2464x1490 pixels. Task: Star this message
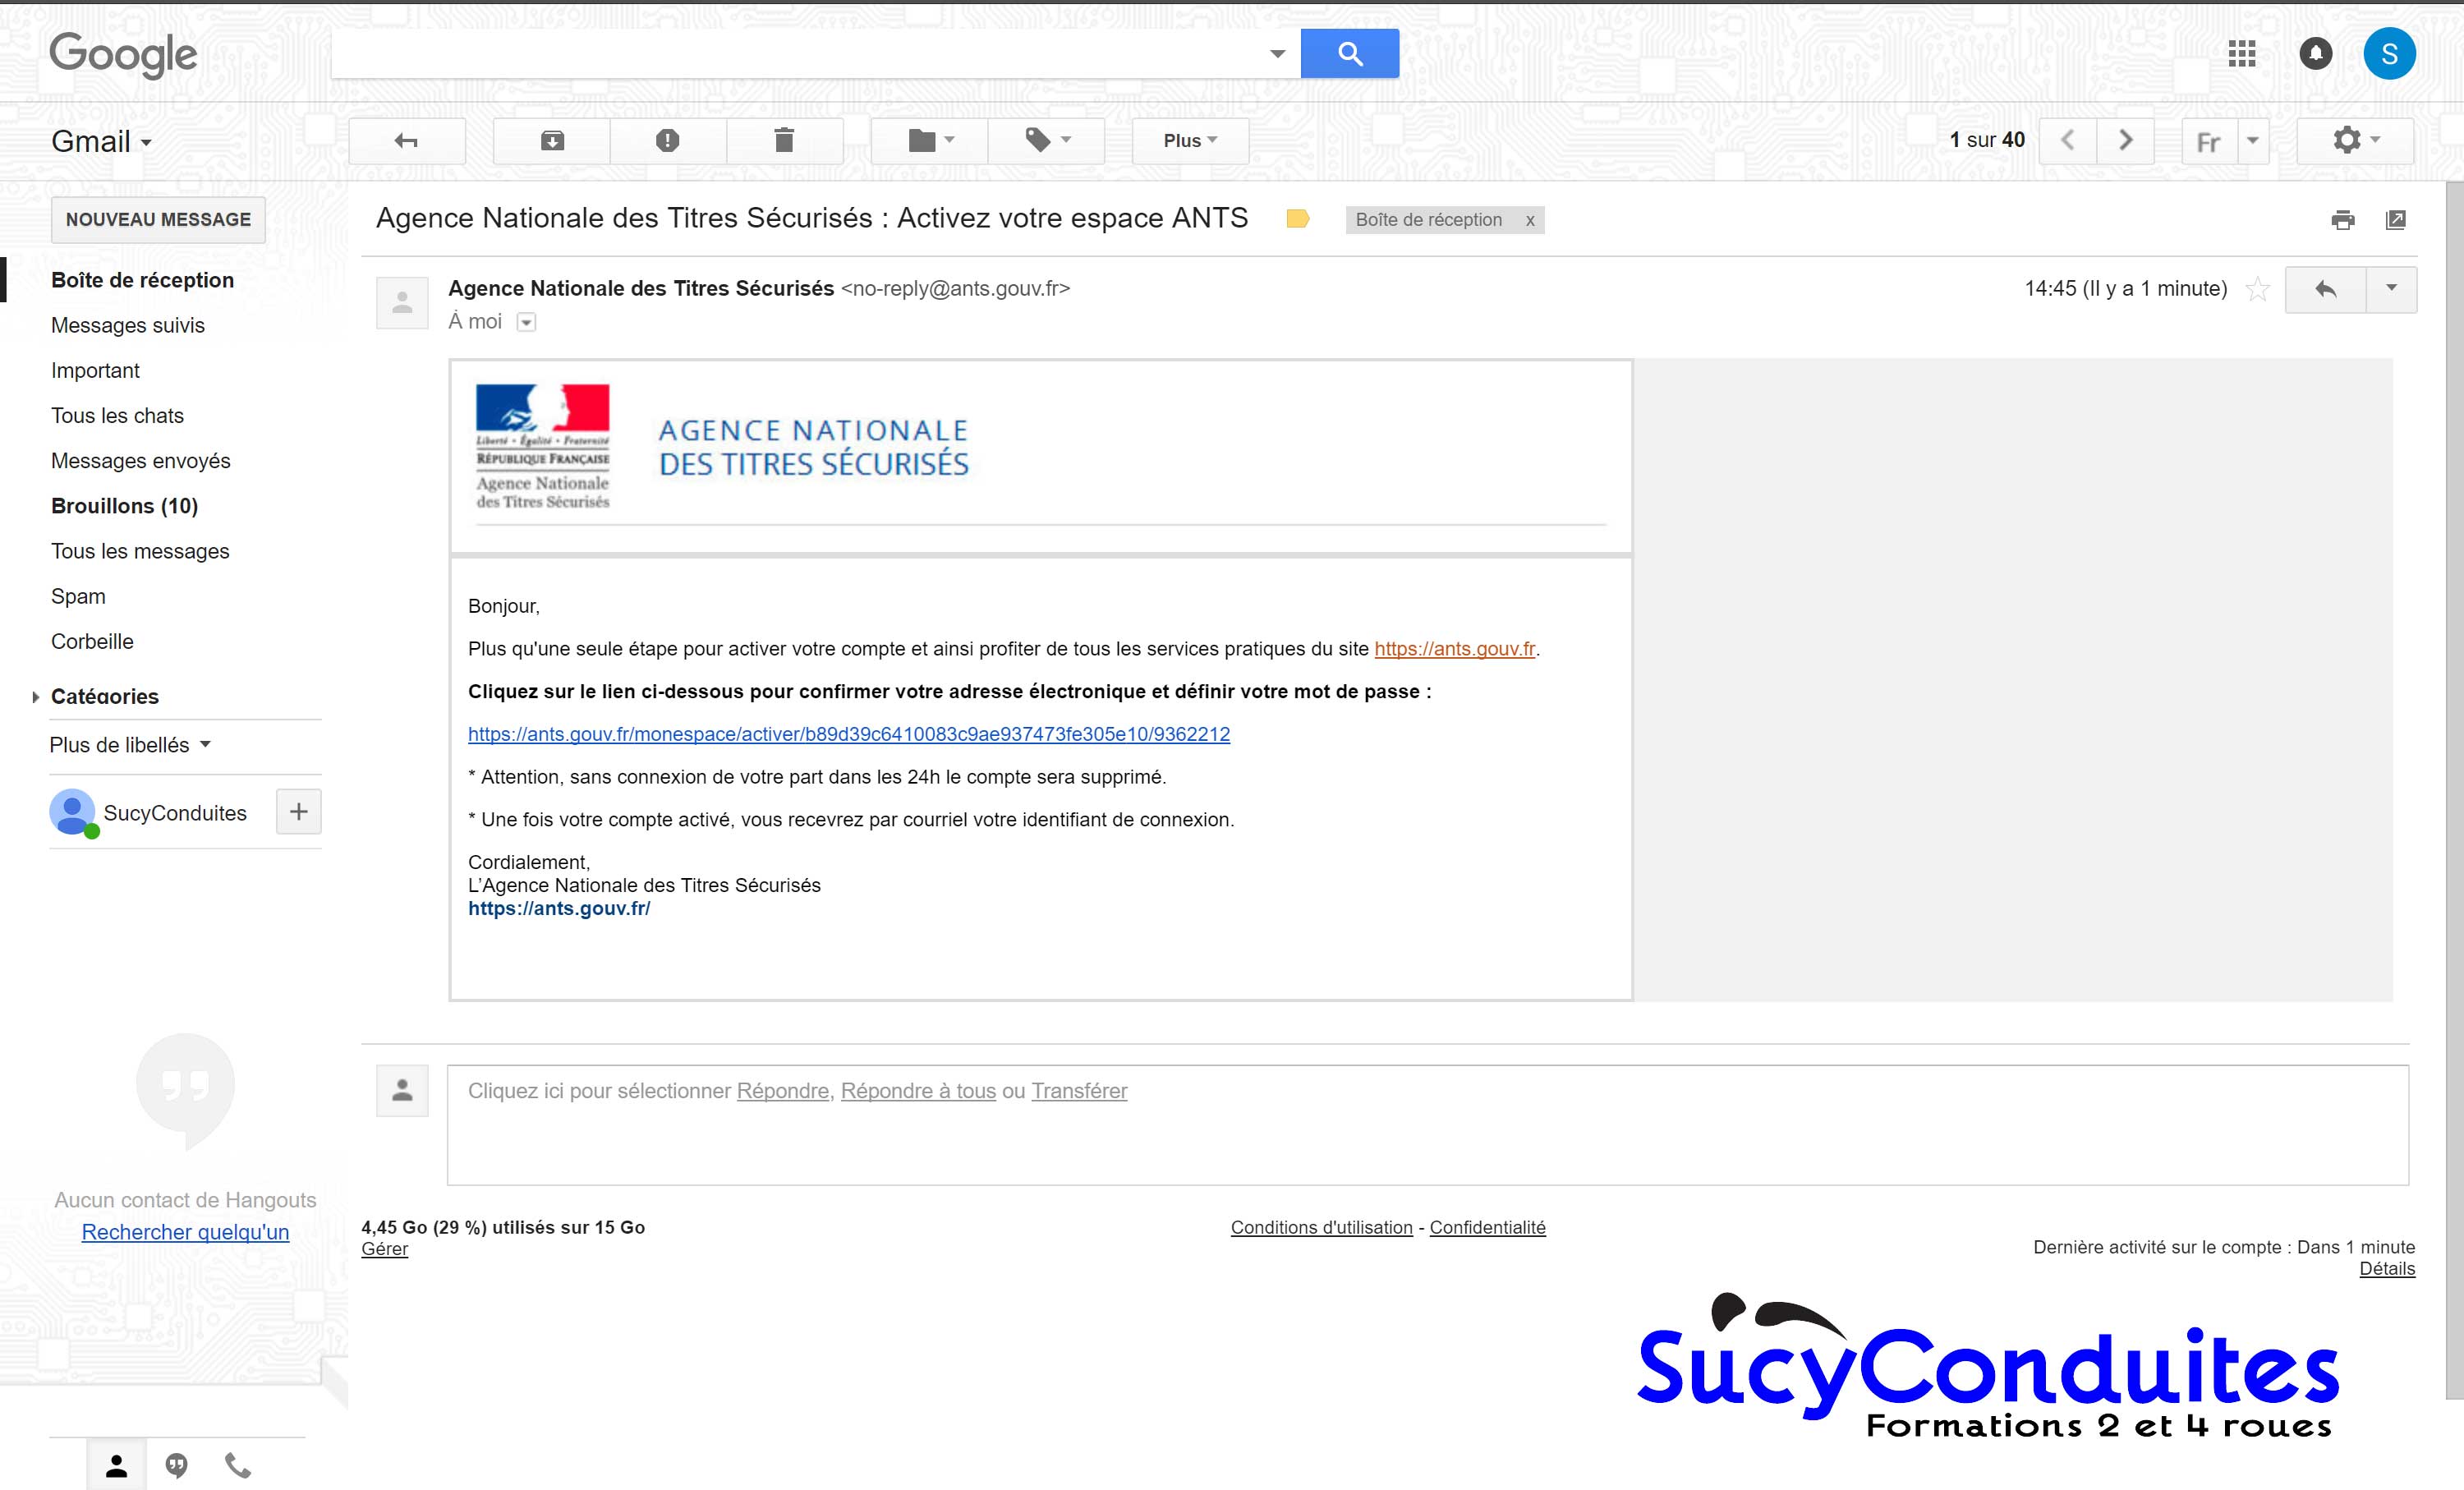coord(2258,289)
